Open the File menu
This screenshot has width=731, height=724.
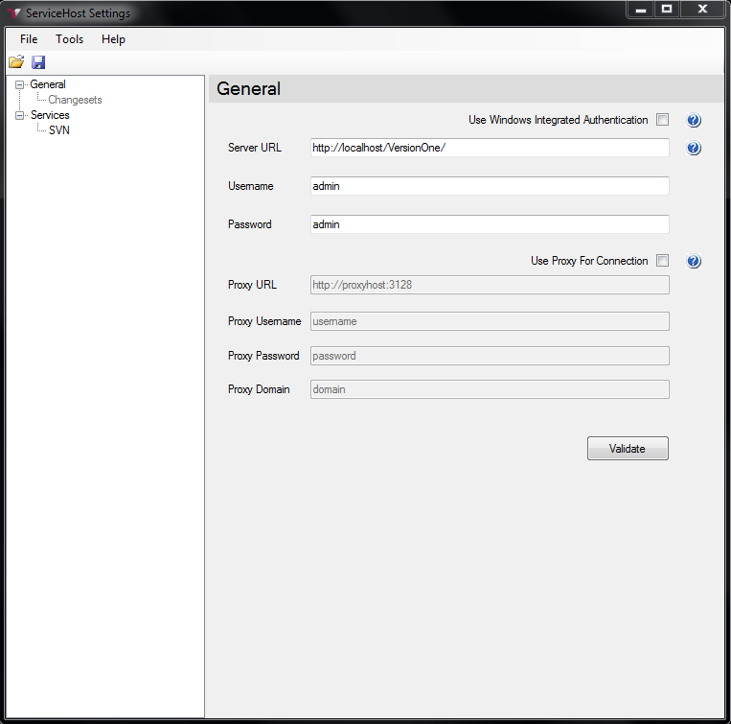click(x=29, y=39)
